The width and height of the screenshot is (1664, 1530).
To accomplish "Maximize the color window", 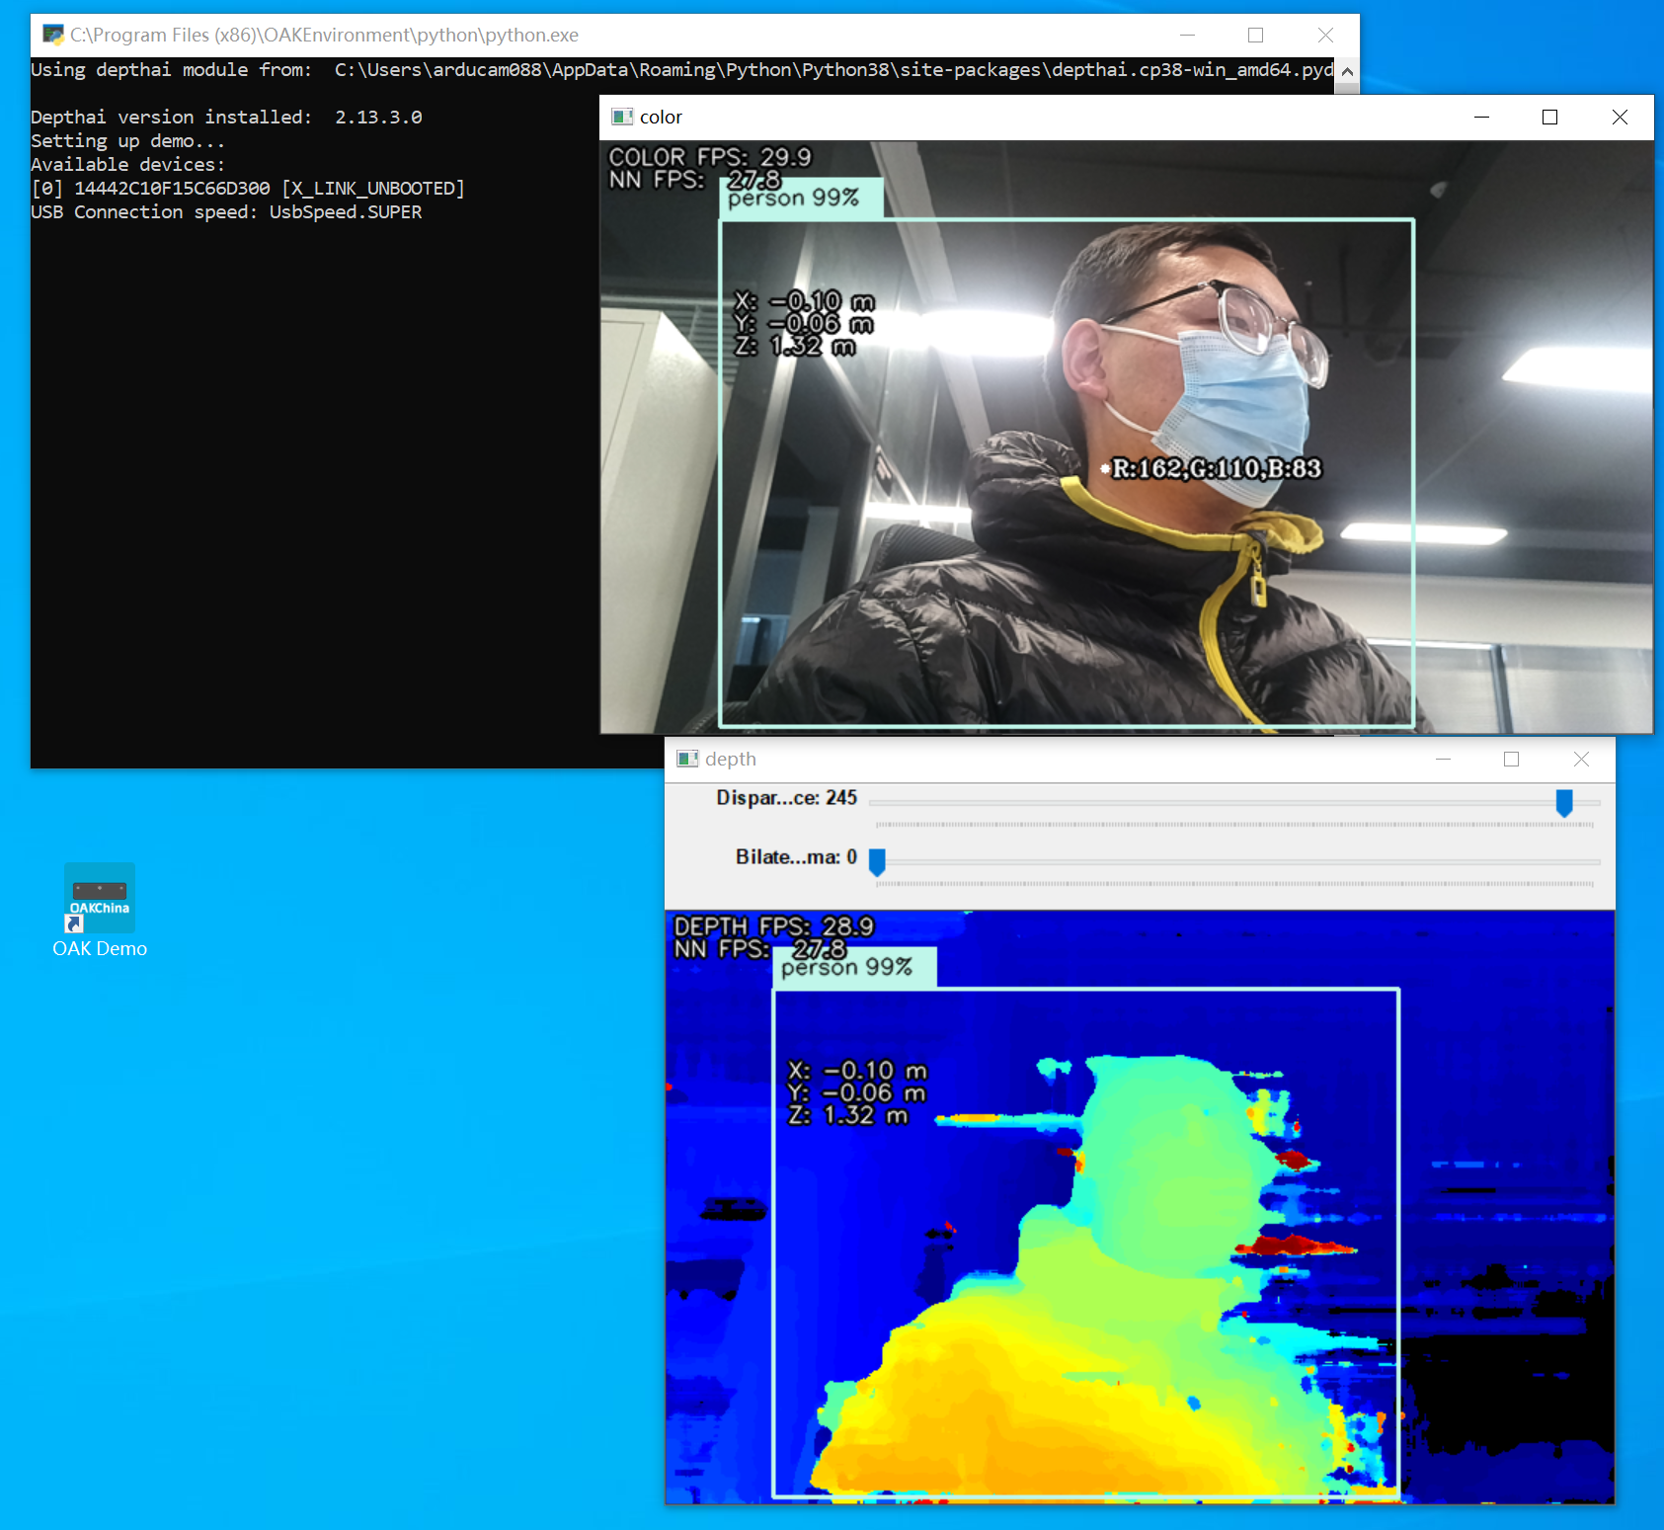I will point(1550,117).
